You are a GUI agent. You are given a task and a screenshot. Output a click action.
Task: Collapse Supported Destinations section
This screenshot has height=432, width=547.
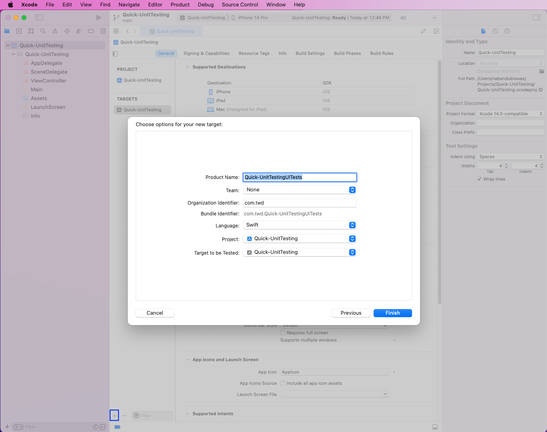coord(187,67)
